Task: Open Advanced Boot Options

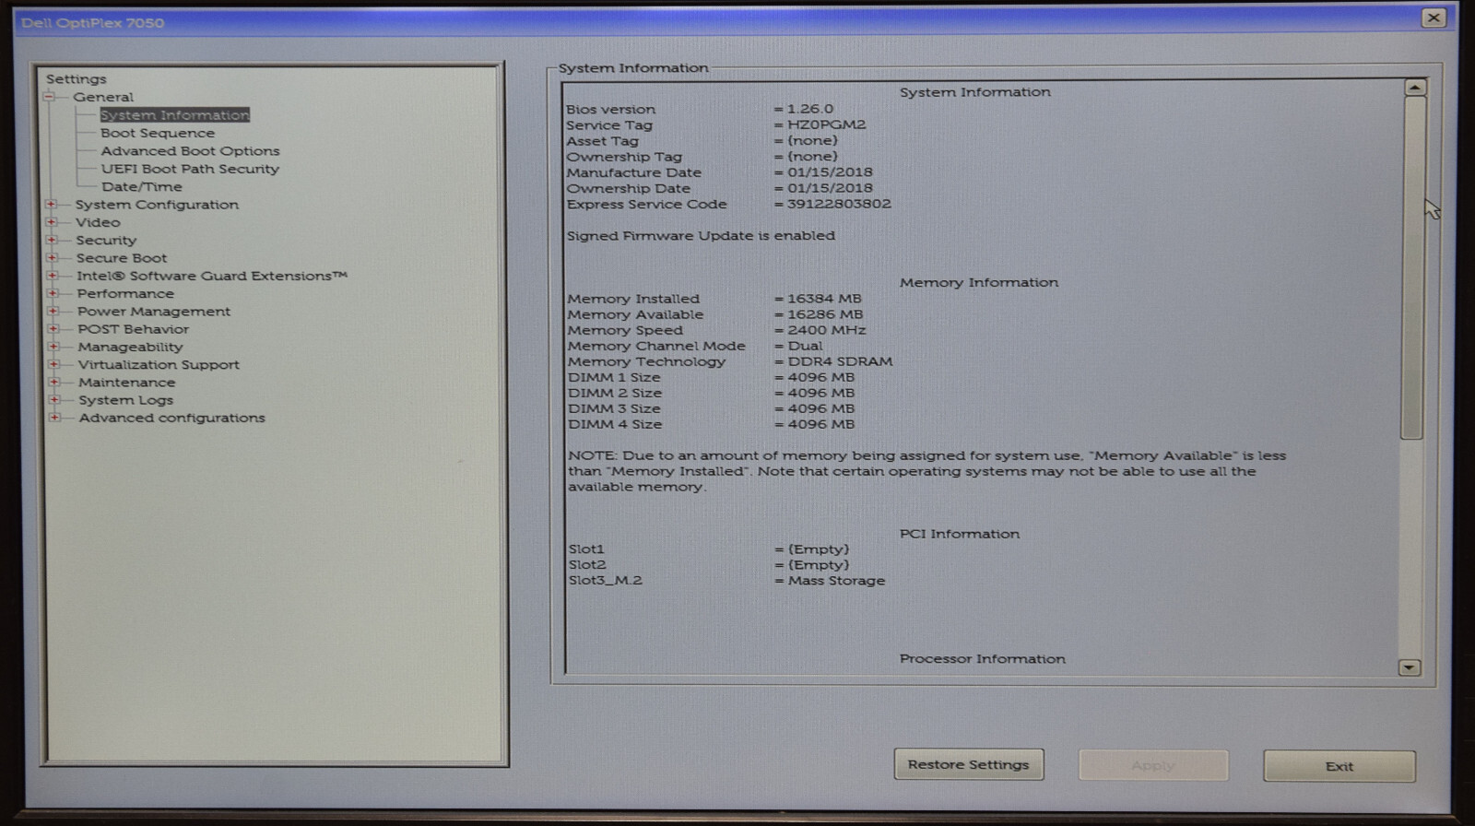Action: (x=191, y=151)
